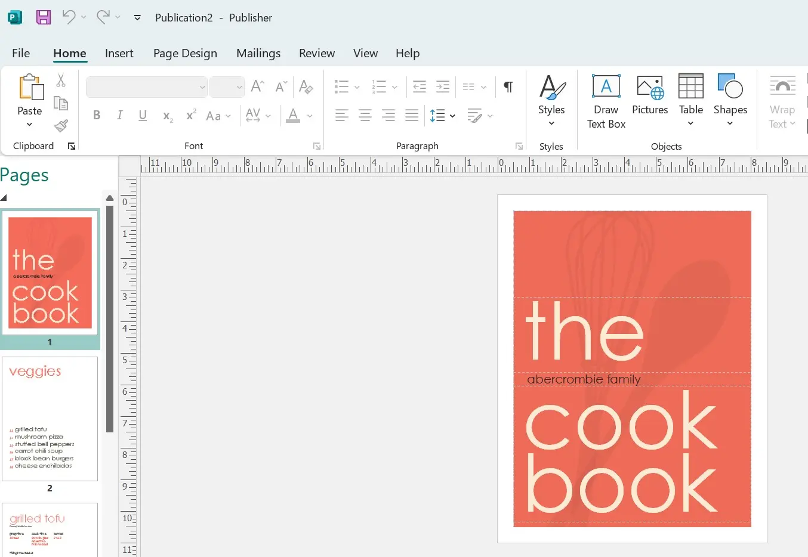The image size is (808, 557).
Task: Toggle underline formatting
Action: pyautogui.click(x=142, y=115)
